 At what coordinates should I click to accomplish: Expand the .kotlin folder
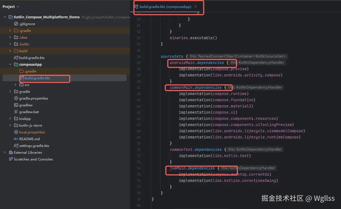click(10, 44)
